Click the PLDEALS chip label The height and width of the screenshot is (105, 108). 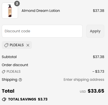click(17, 45)
